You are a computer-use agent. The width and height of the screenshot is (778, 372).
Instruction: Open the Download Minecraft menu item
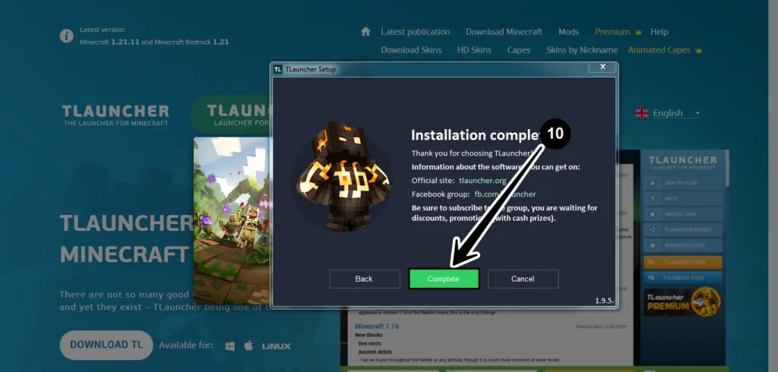[504, 32]
